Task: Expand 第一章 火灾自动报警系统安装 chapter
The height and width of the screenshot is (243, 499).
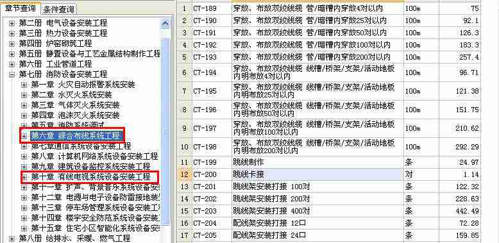Action: click(x=24, y=85)
